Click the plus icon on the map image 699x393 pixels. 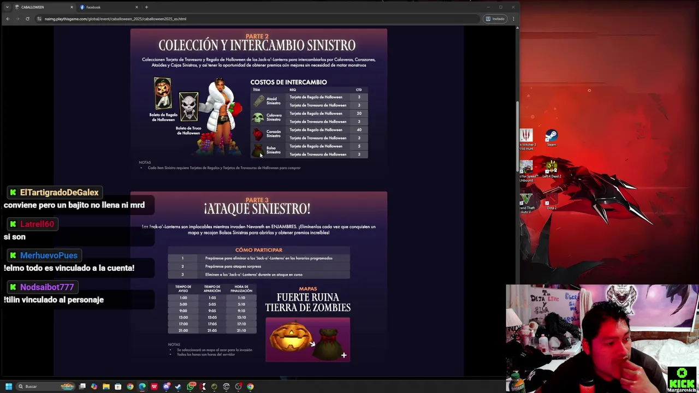[343, 355]
